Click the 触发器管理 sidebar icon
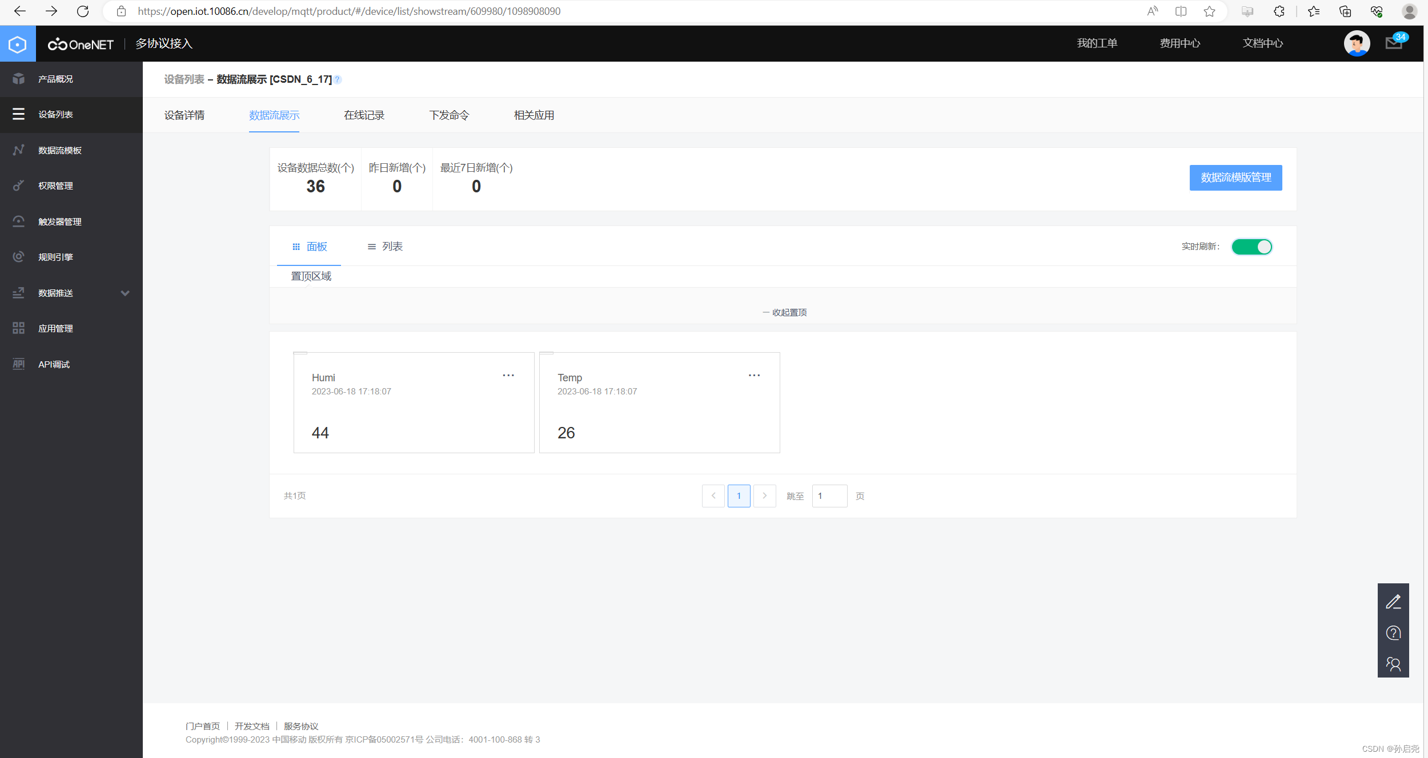The width and height of the screenshot is (1428, 758). [x=18, y=221]
